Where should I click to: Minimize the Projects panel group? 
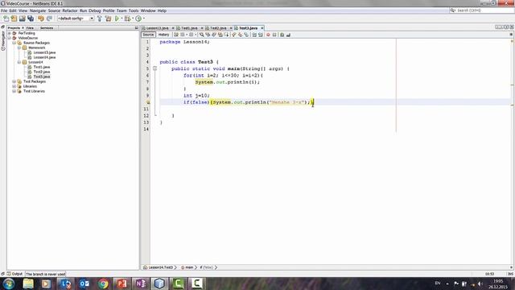click(137, 28)
